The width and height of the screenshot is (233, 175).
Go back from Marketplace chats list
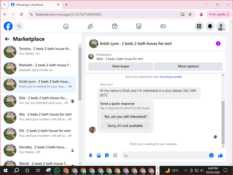pyautogui.click(x=7, y=39)
